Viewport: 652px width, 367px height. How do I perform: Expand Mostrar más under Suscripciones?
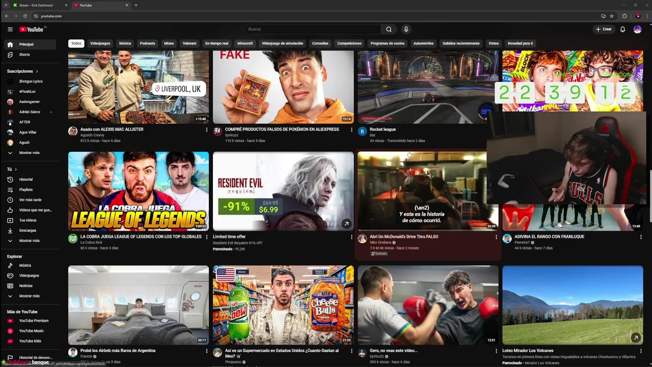coord(30,152)
